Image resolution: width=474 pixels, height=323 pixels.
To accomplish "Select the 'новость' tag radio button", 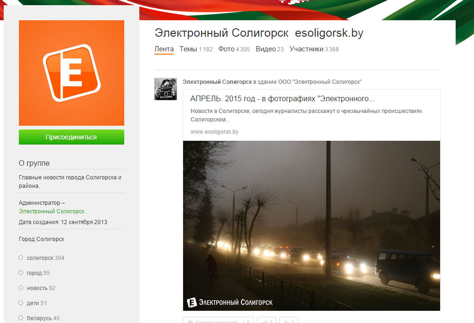I will (x=21, y=288).
